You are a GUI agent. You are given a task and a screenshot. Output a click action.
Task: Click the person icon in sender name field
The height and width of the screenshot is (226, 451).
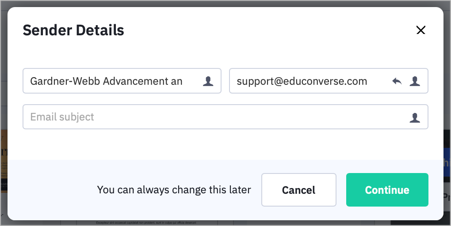click(208, 81)
